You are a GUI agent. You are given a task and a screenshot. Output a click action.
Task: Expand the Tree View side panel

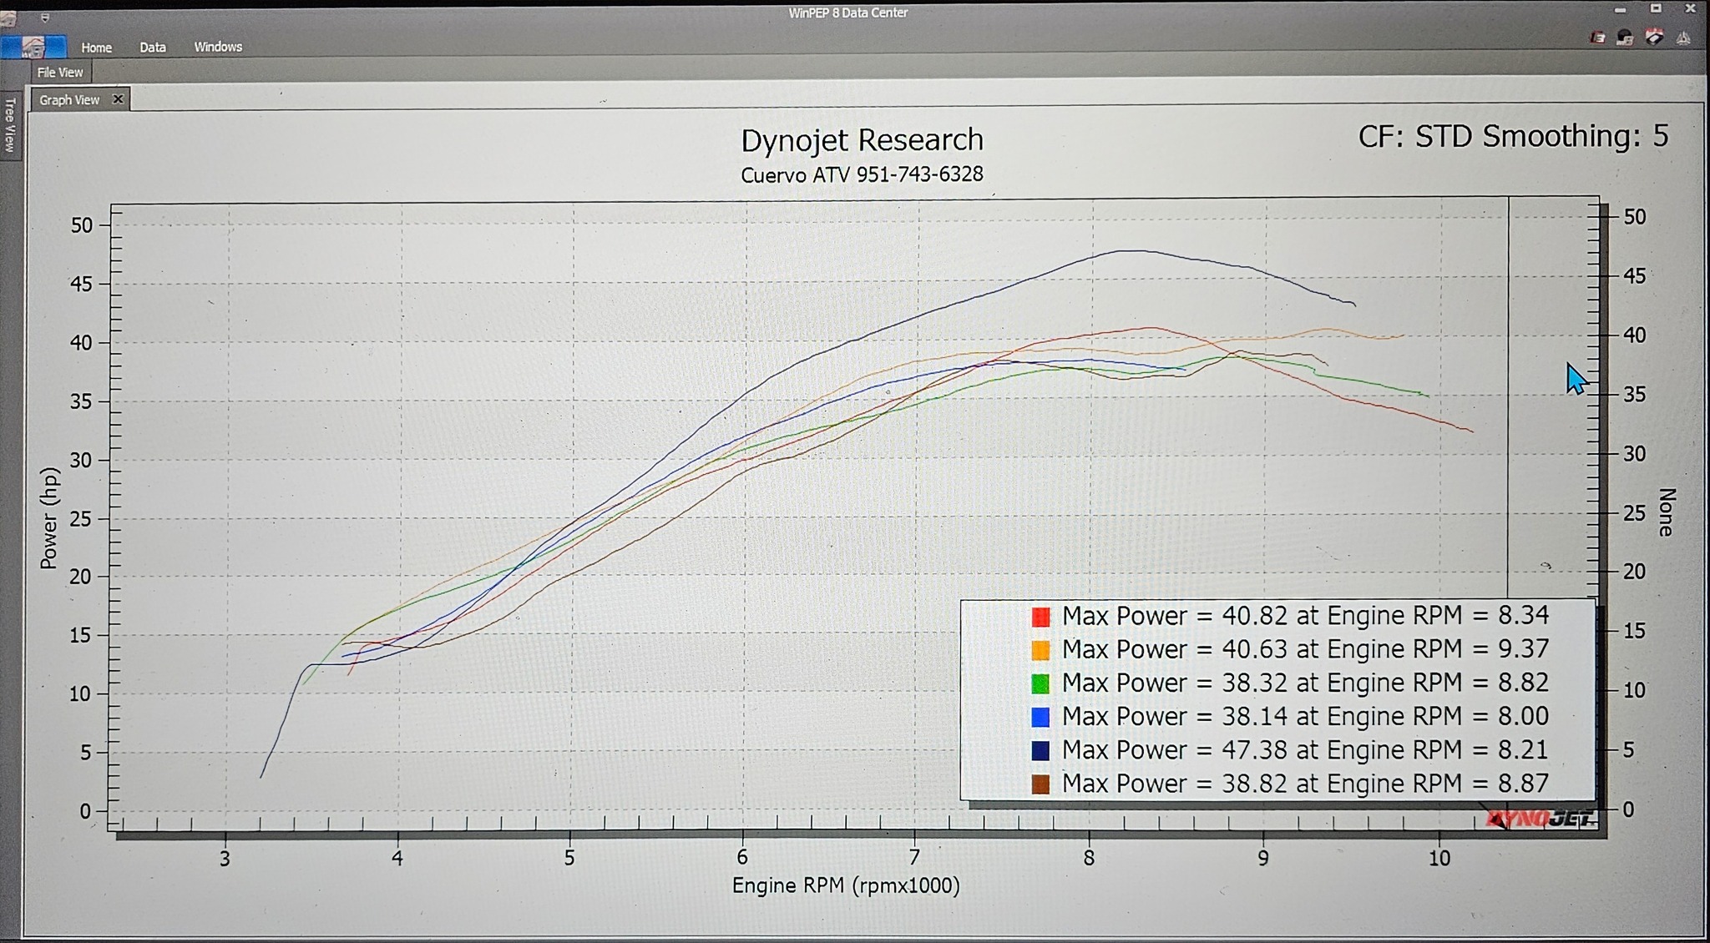point(10,125)
